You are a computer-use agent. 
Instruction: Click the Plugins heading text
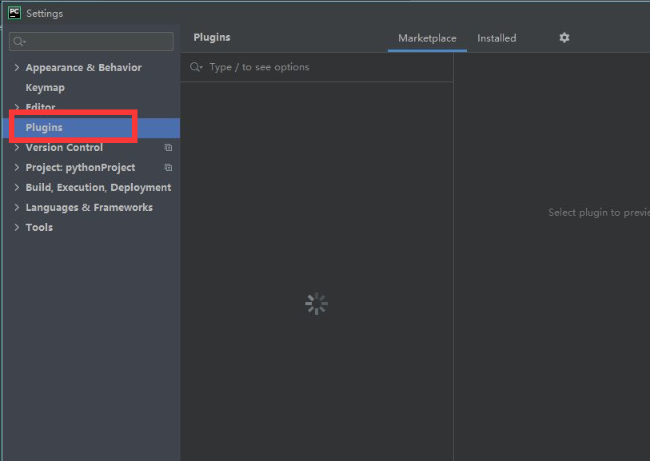(x=212, y=38)
